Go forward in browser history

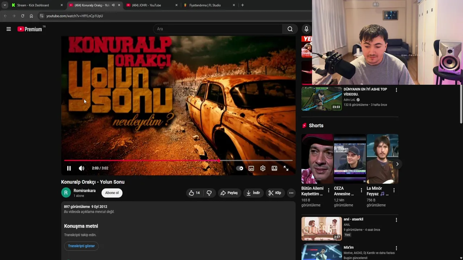[x=14, y=16]
